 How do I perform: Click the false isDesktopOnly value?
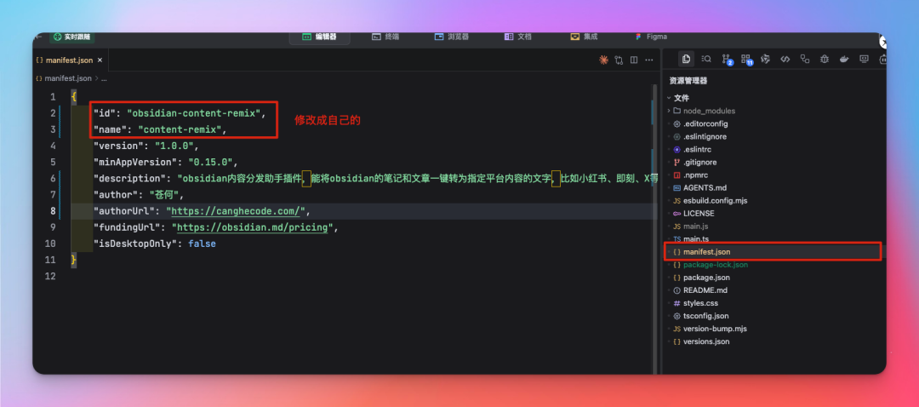coord(203,244)
